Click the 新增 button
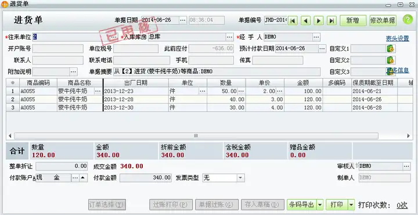 pyautogui.click(x=353, y=20)
